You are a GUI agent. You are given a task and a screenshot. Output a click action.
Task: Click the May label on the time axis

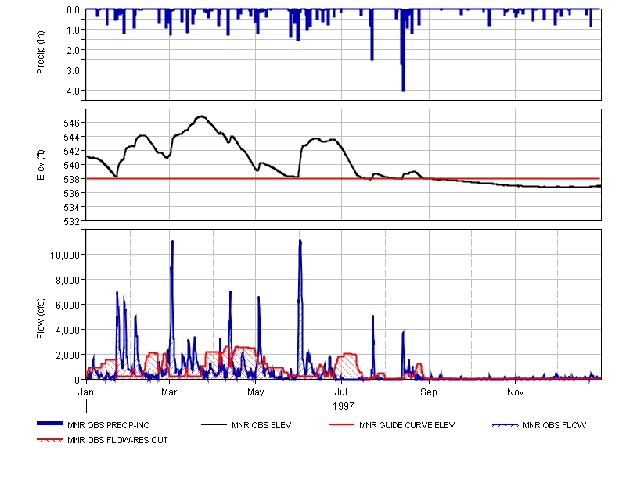point(256,391)
